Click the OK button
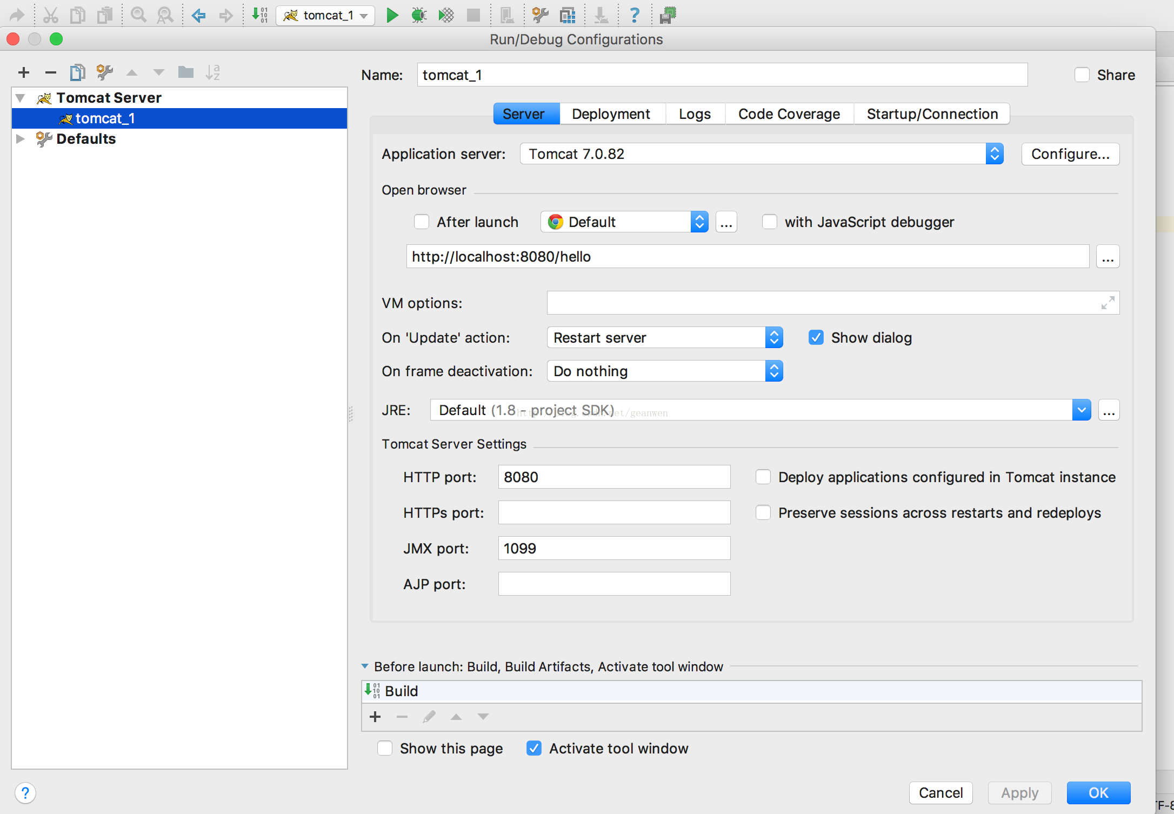The height and width of the screenshot is (814, 1174). [1098, 792]
